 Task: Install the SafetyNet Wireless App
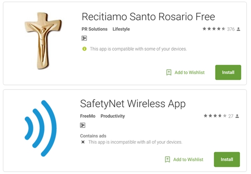(x=227, y=159)
